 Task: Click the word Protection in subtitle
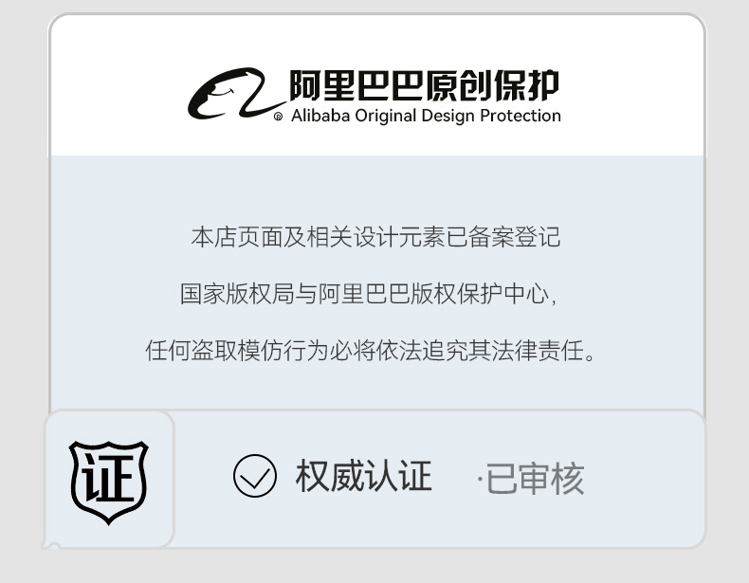pyautogui.click(x=521, y=116)
